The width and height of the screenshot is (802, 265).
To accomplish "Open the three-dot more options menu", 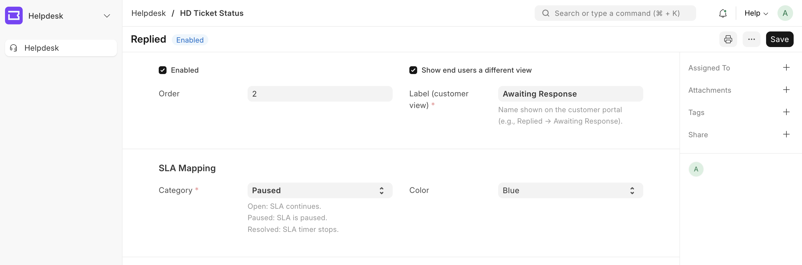I will [x=751, y=40].
